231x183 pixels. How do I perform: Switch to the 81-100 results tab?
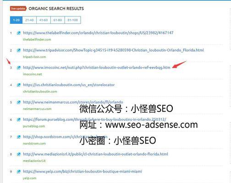(72, 20)
